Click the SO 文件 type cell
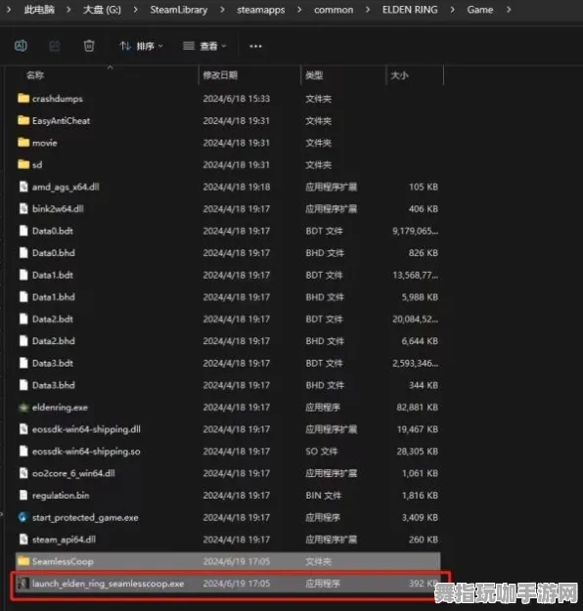 tap(322, 452)
